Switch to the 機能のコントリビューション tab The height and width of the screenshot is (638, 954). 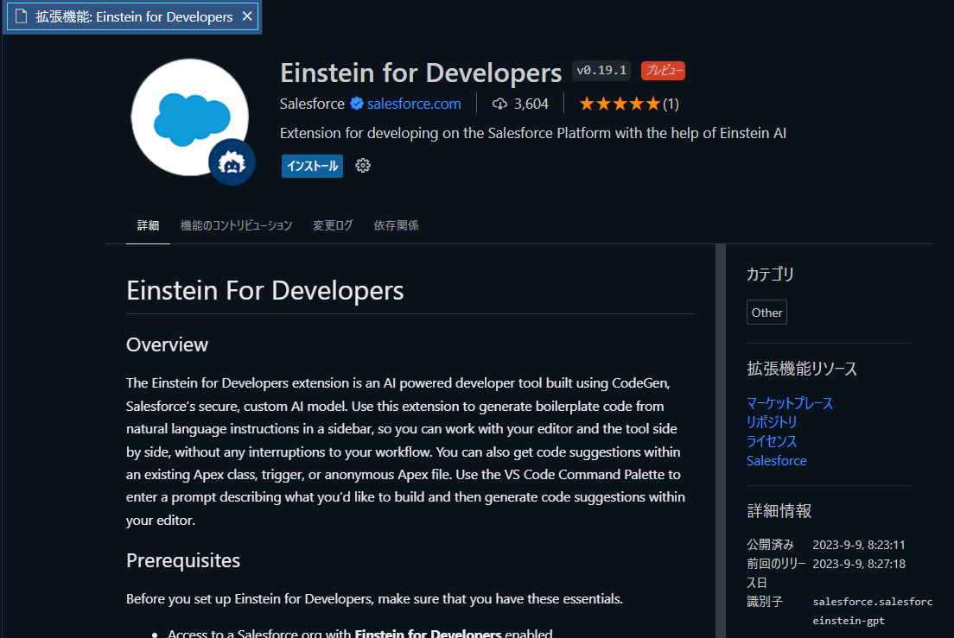pos(236,225)
